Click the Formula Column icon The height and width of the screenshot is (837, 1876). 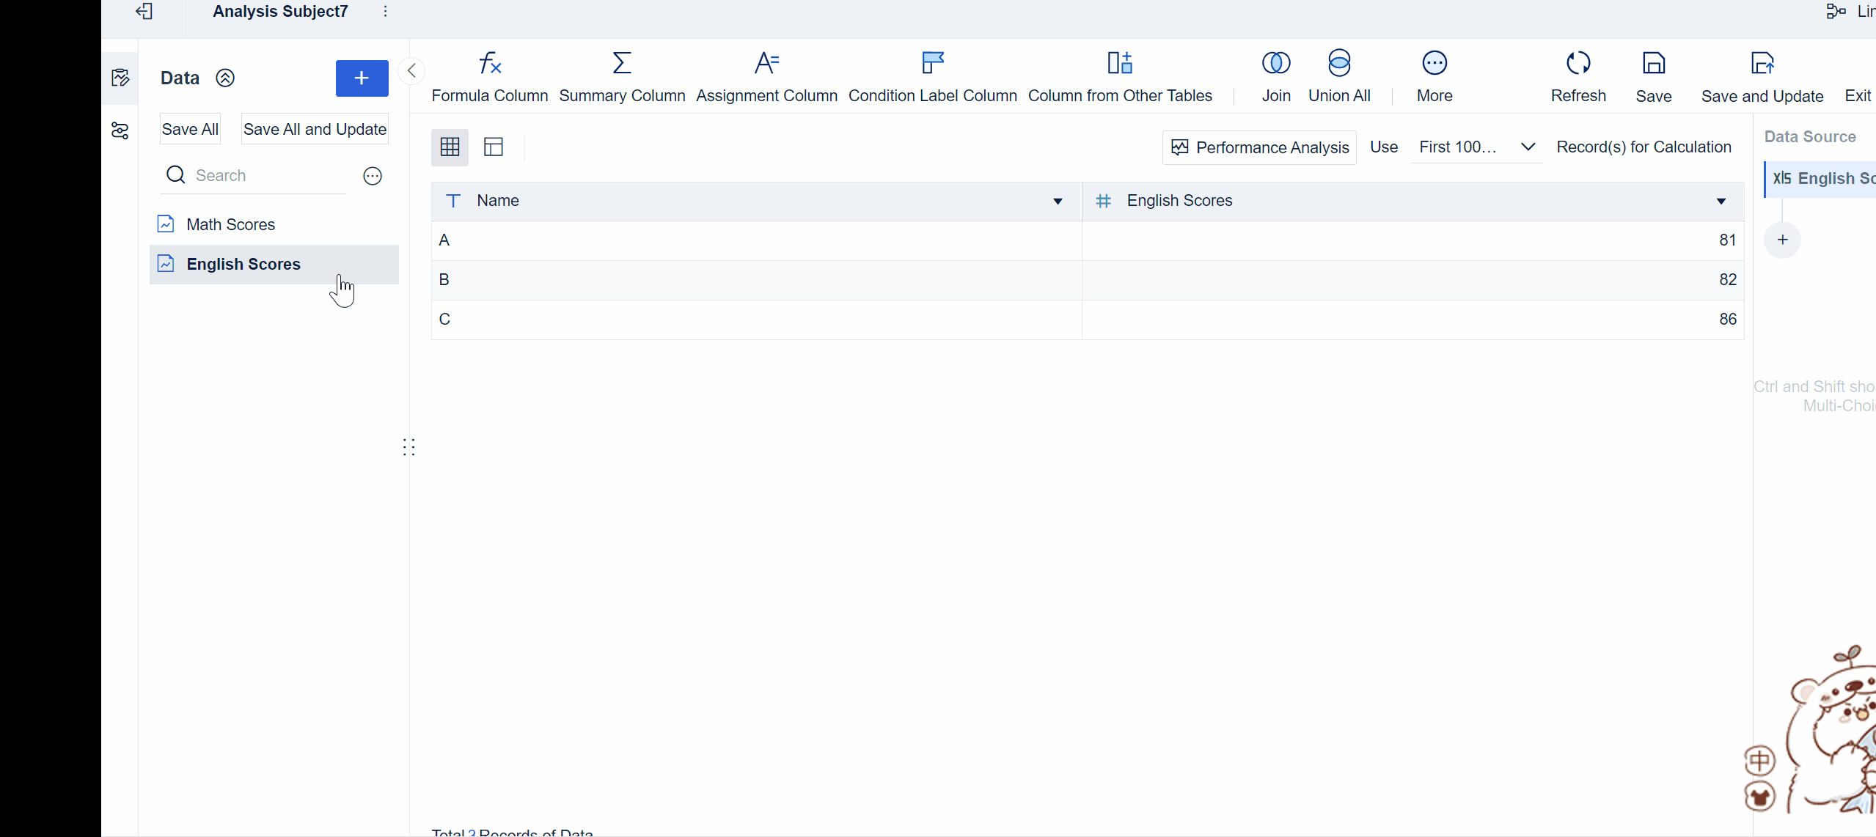pyautogui.click(x=489, y=64)
